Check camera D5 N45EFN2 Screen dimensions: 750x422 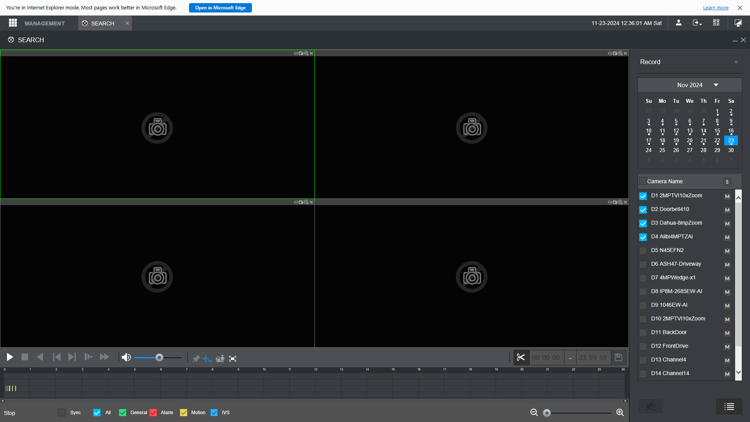point(643,251)
